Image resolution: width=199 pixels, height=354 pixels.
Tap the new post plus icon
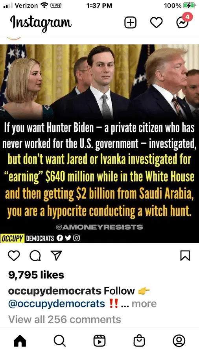[x=131, y=23]
